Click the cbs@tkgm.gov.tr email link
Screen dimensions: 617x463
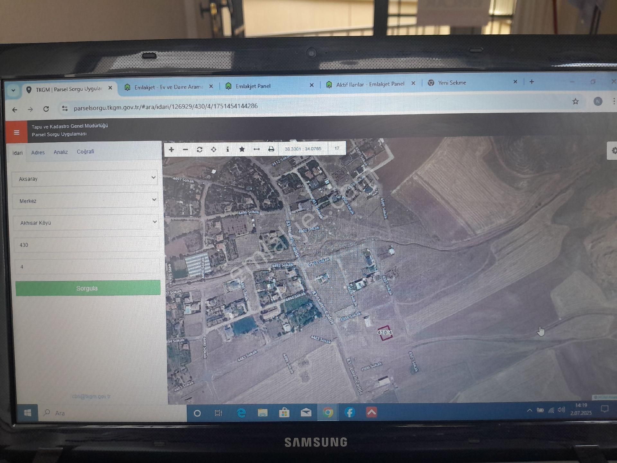[x=91, y=396]
